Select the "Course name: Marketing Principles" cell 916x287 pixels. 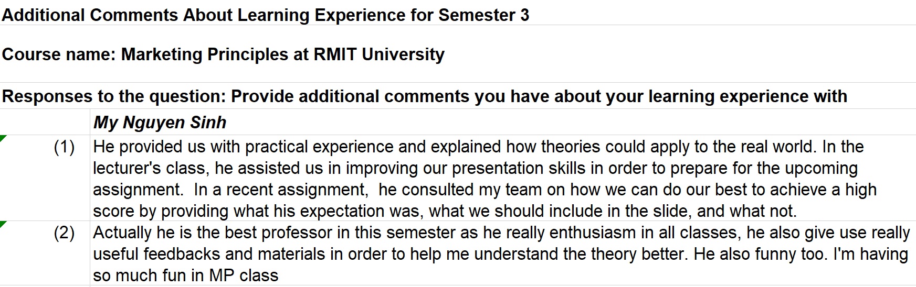coord(458,54)
